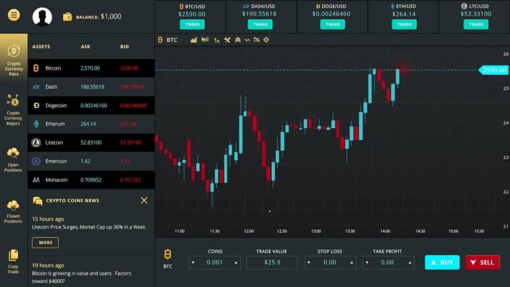Open Crypto Currency Majors in sidebar
Image resolution: width=510 pixels, height=287 pixels.
click(x=13, y=110)
